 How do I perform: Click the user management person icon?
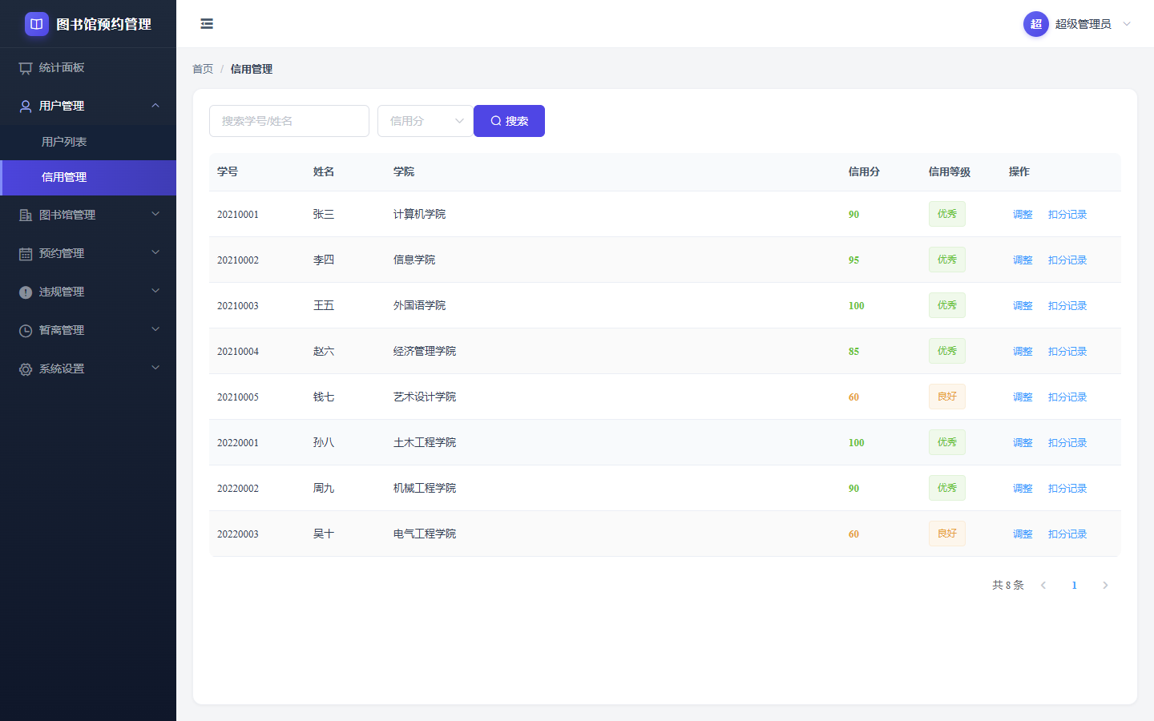click(x=26, y=106)
